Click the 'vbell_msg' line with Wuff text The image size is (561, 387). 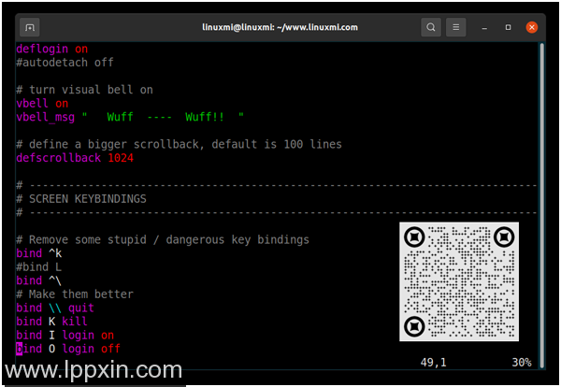130,117
